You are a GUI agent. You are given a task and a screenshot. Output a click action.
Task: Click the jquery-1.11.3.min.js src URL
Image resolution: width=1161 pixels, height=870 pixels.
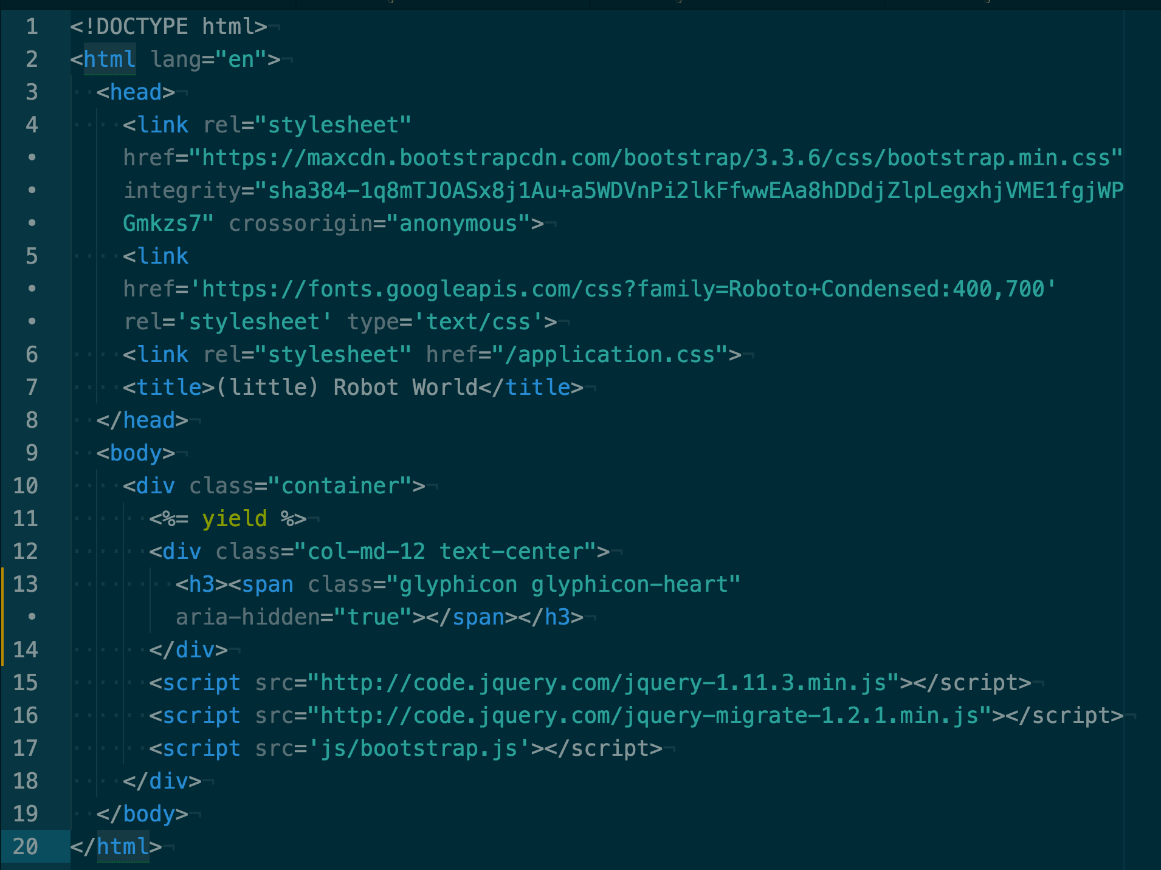tap(603, 683)
